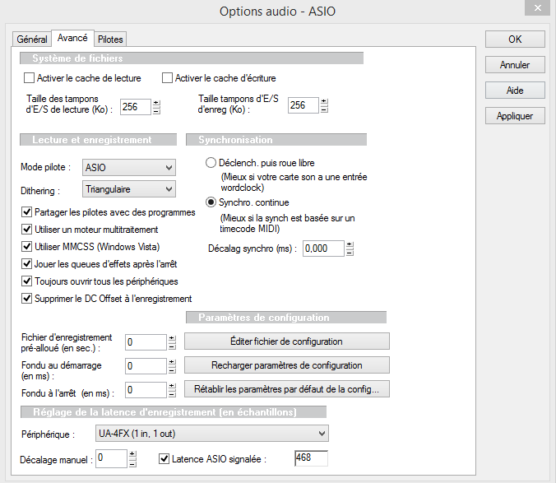Screen dimensions: 556x483
Task: Increase pré-alloué seconds with the up stepper
Action: tap(172, 339)
